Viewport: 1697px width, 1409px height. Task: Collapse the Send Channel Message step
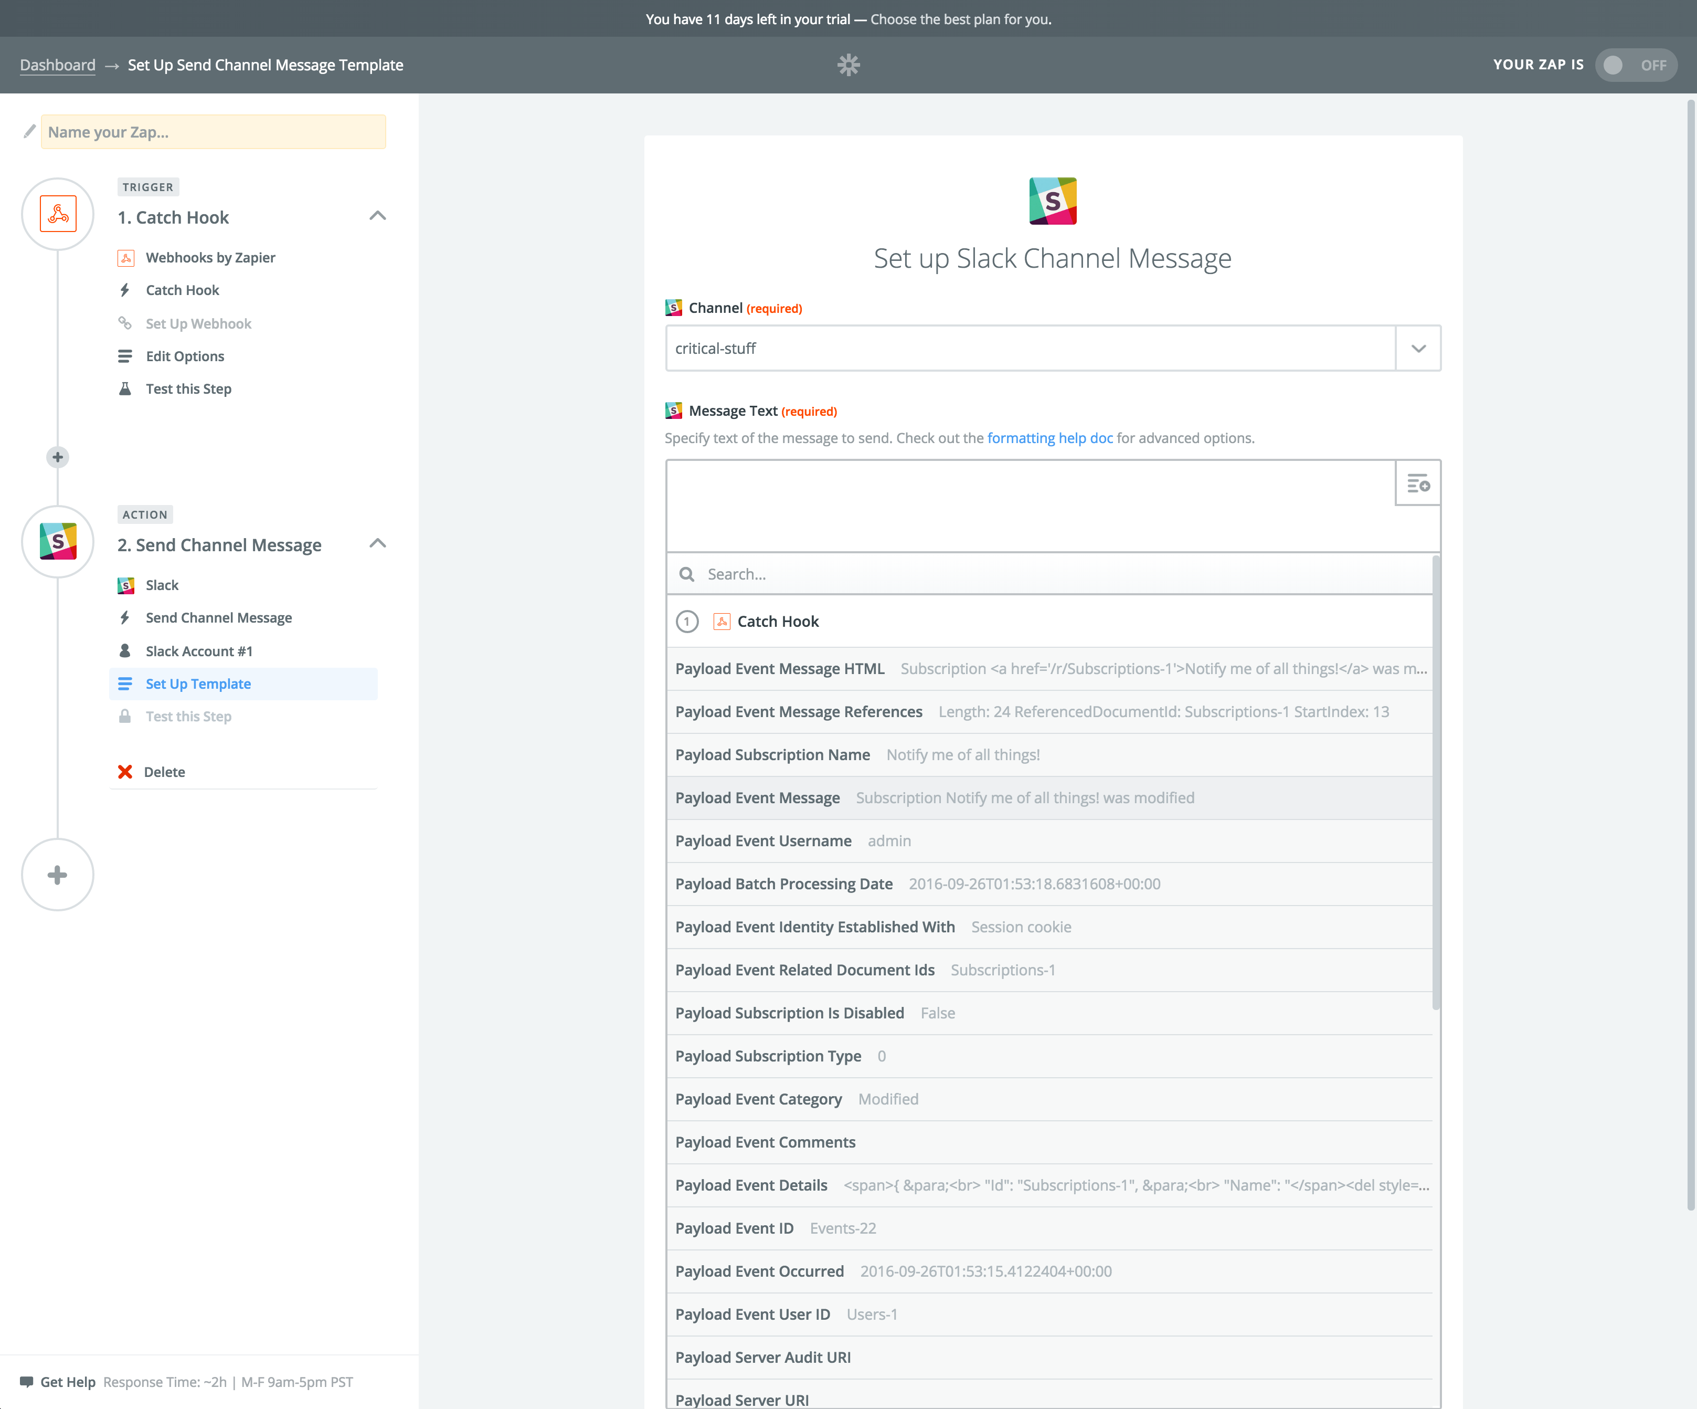tap(377, 543)
